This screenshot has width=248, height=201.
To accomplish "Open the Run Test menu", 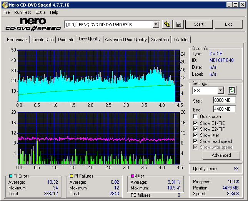I will click(22, 12).
